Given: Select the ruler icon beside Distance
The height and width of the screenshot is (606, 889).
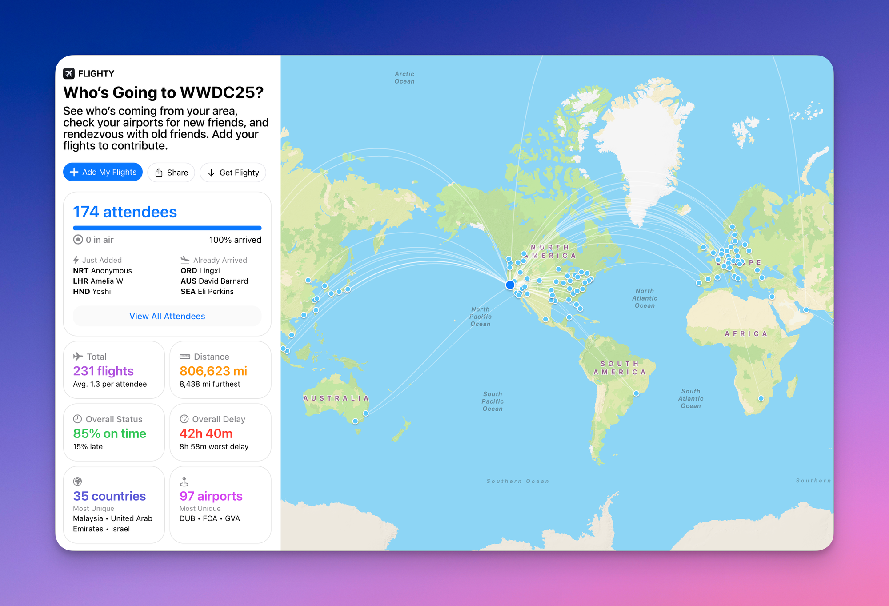Looking at the screenshot, I should (184, 356).
